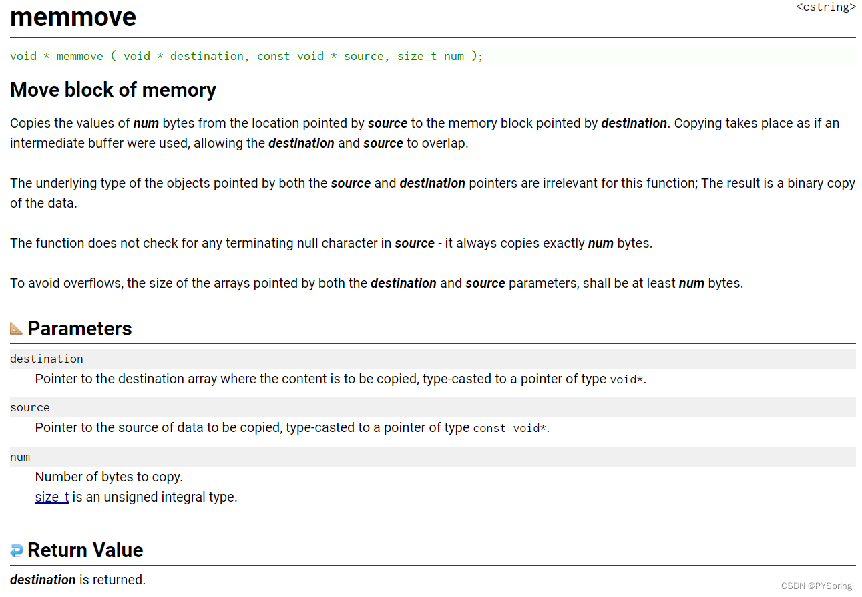Click the source parameter name row

click(432, 407)
